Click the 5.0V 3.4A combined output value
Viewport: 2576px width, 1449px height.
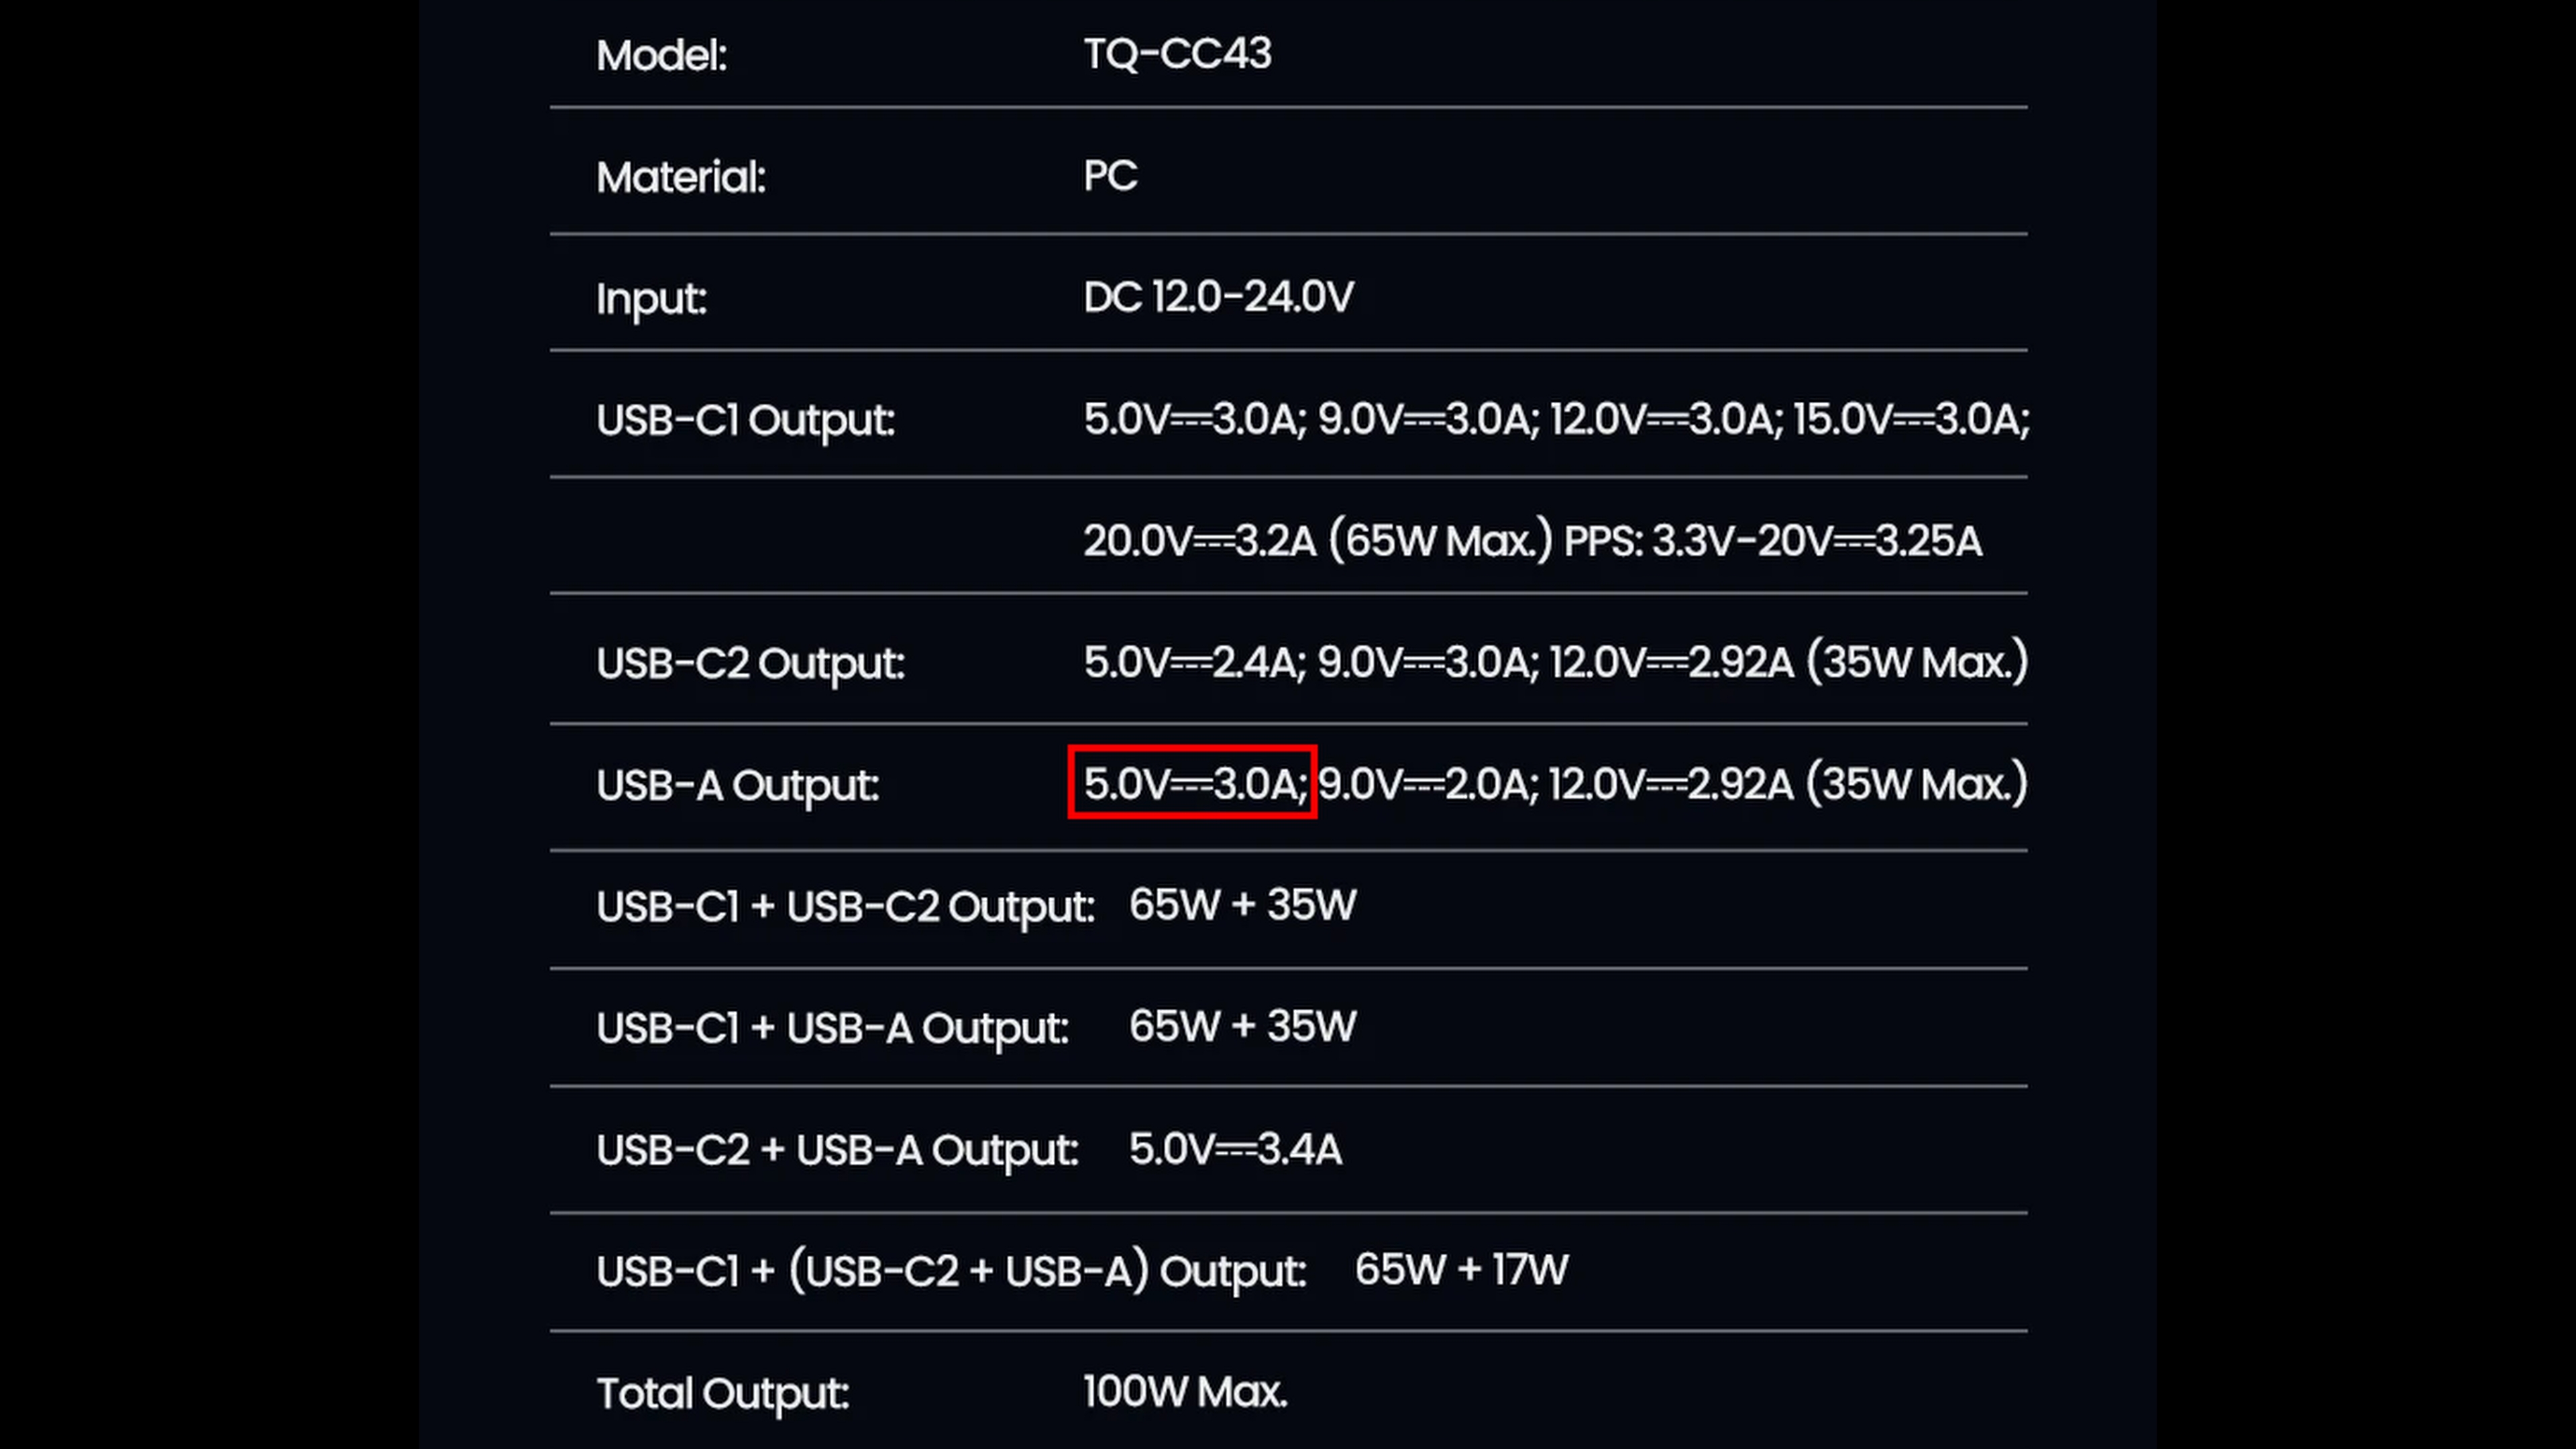point(1235,1149)
